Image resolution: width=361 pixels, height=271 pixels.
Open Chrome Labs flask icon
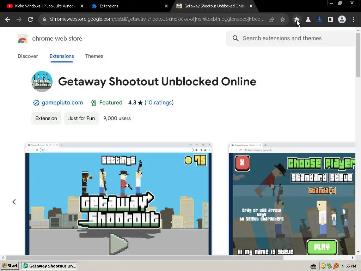308,19
